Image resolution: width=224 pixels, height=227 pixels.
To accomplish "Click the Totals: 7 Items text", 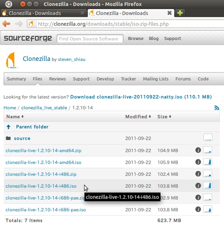I will pyautogui.click(x=24, y=220).
